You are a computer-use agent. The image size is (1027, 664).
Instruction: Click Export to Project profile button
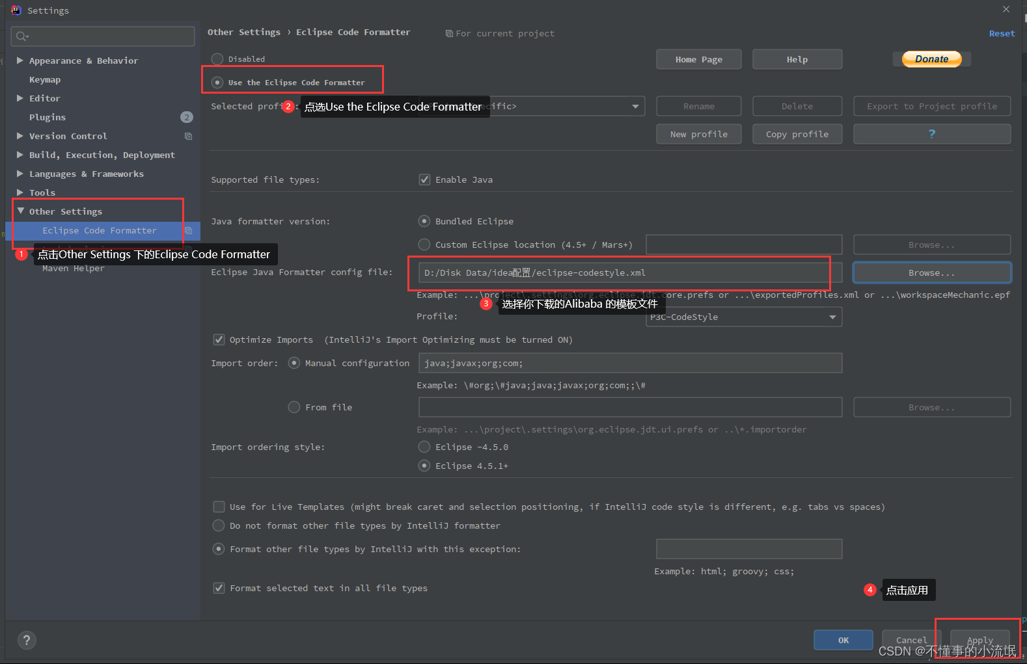point(931,106)
